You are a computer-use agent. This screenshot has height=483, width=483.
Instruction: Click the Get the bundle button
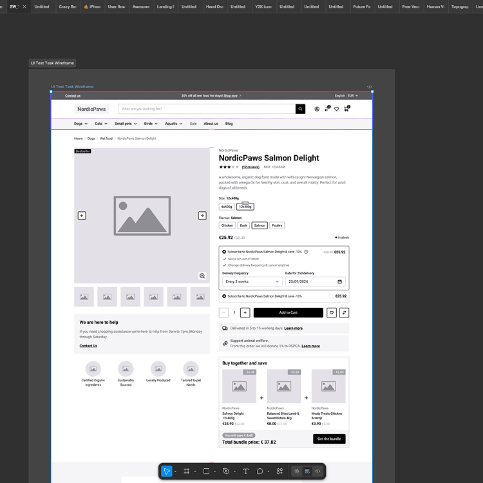pos(328,439)
